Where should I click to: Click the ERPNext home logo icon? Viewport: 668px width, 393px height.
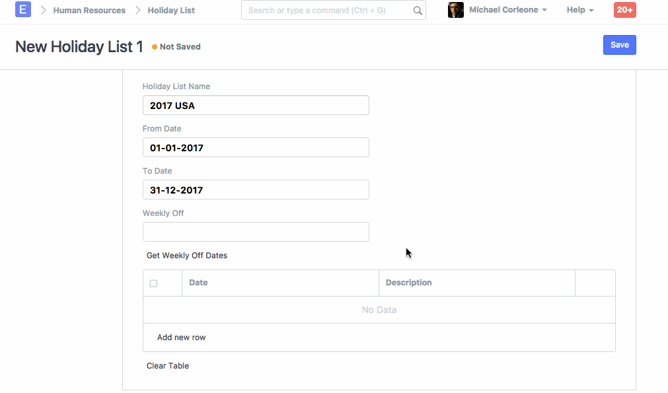point(23,10)
